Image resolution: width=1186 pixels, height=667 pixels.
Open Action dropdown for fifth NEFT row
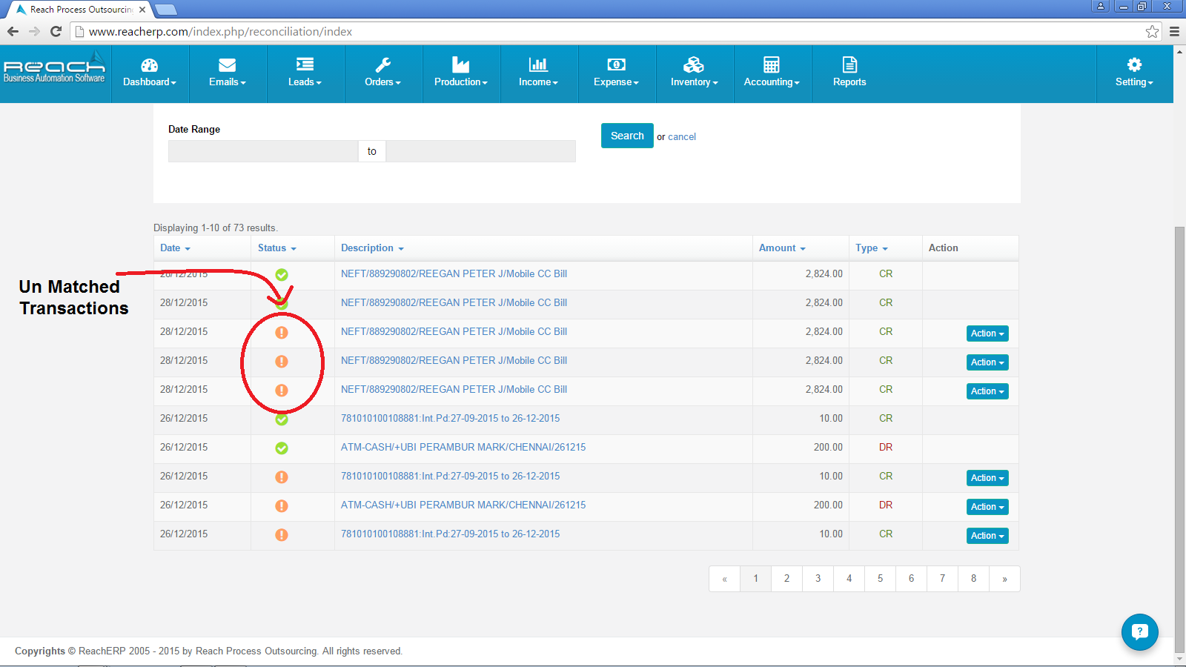point(987,391)
